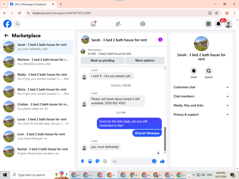Go to the Home feed icon
Viewport: 239px width, 179px height.
[93, 24]
